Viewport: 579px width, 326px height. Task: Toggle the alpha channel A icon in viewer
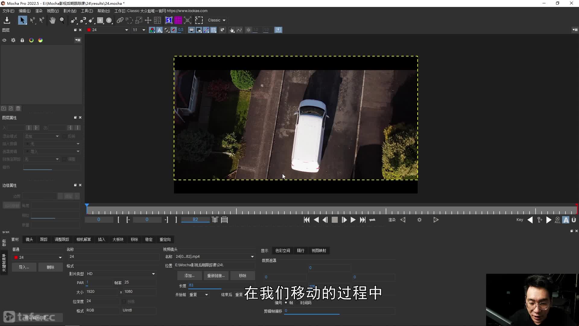(160, 30)
